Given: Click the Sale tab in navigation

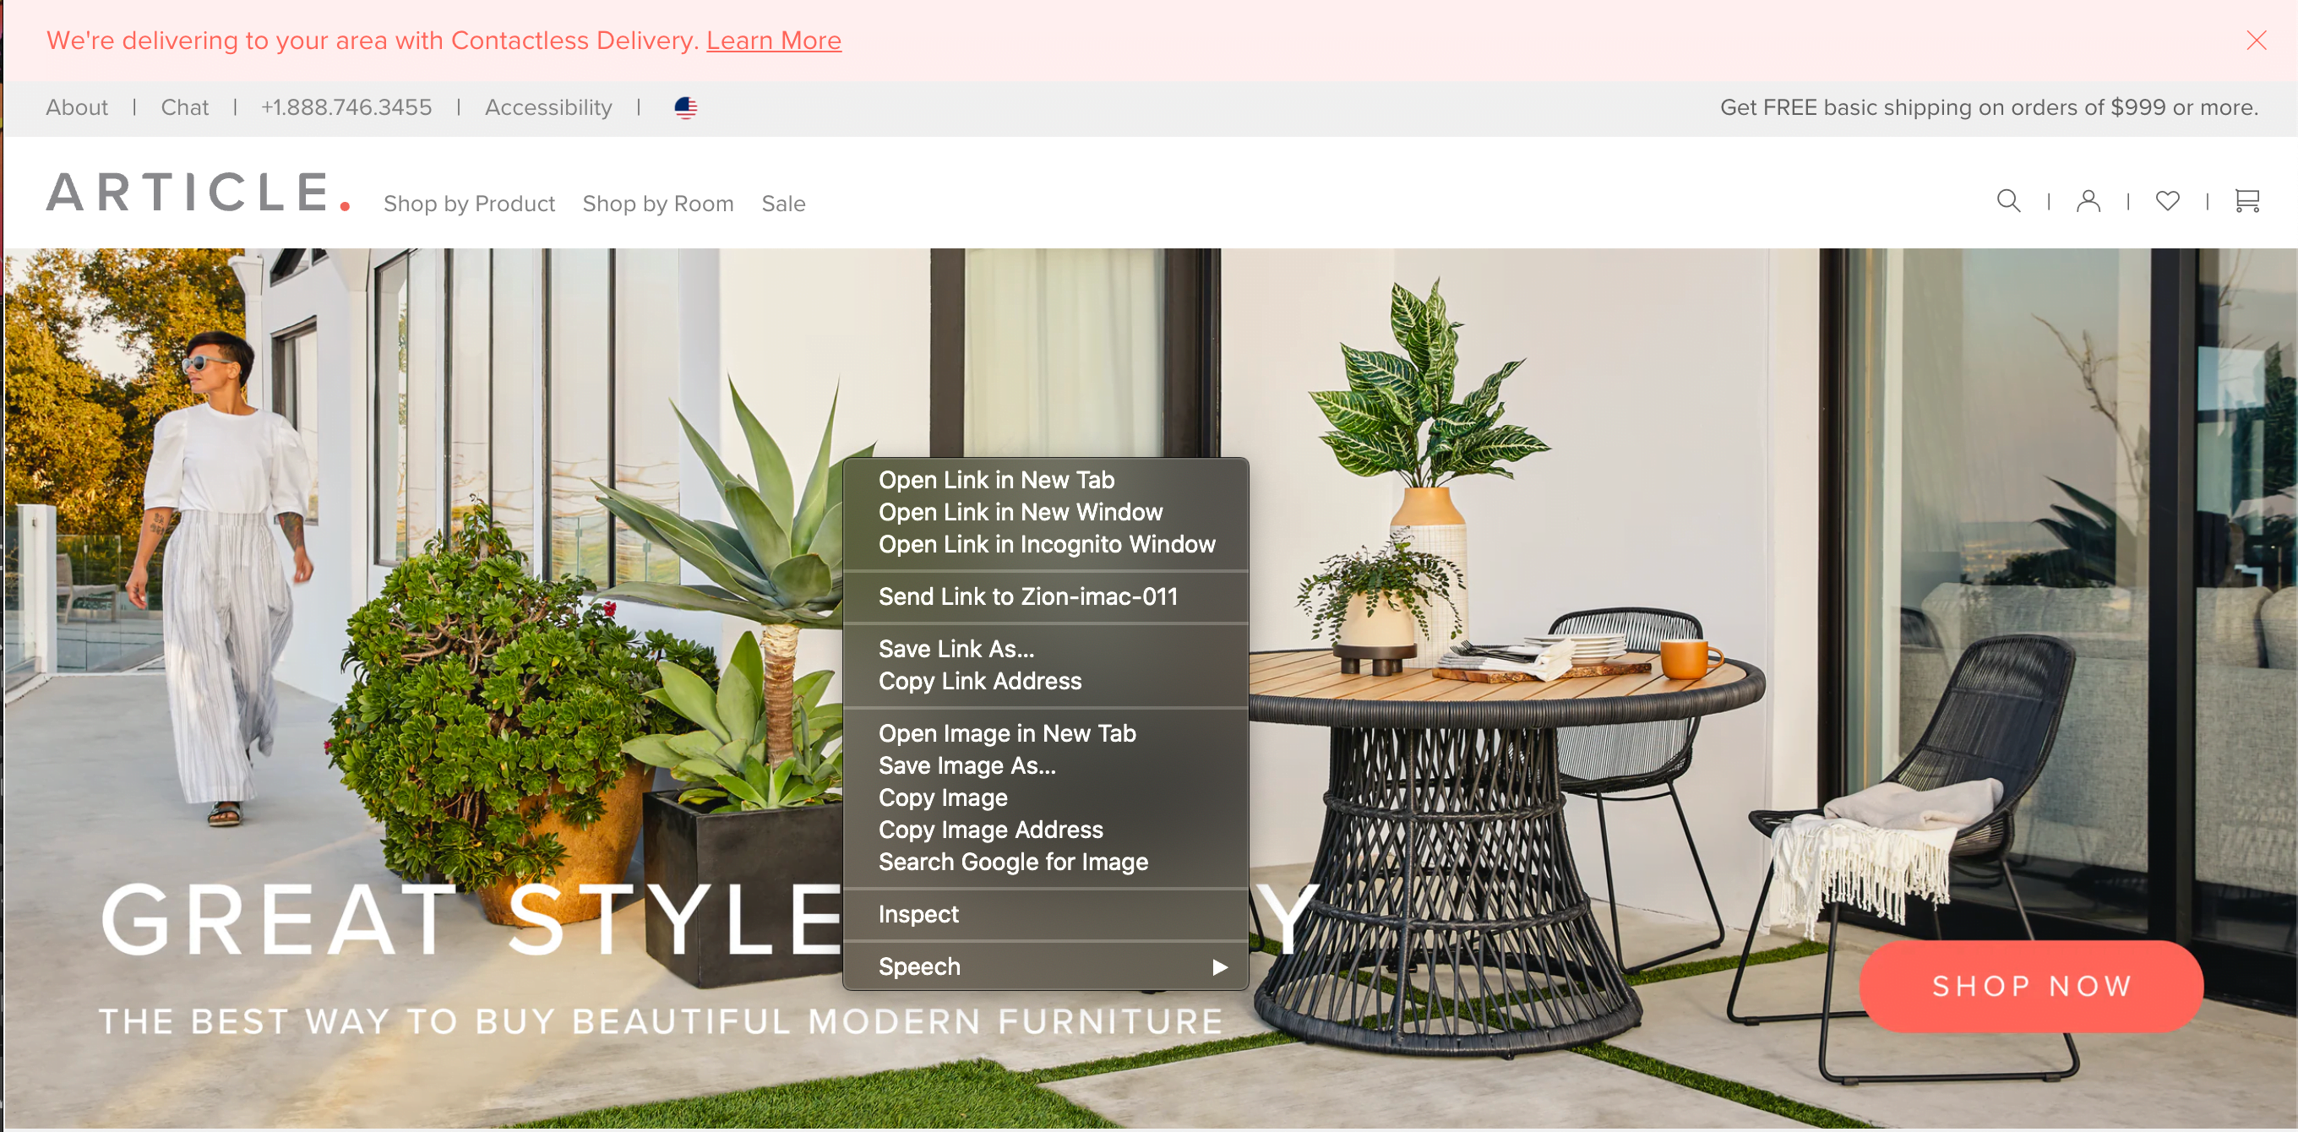Looking at the screenshot, I should point(784,203).
